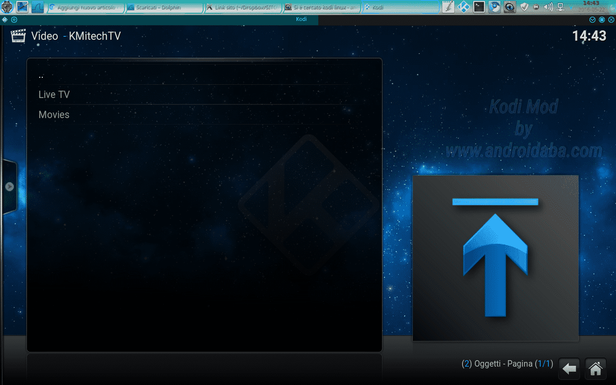The image size is (616, 385).
Task: Switch to 'Aggiungi nuovo articolo' taskbar window
Action: 86,7
